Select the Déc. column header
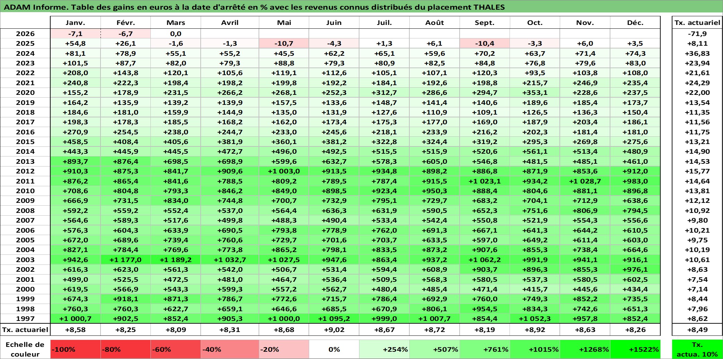 click(635, 23)
